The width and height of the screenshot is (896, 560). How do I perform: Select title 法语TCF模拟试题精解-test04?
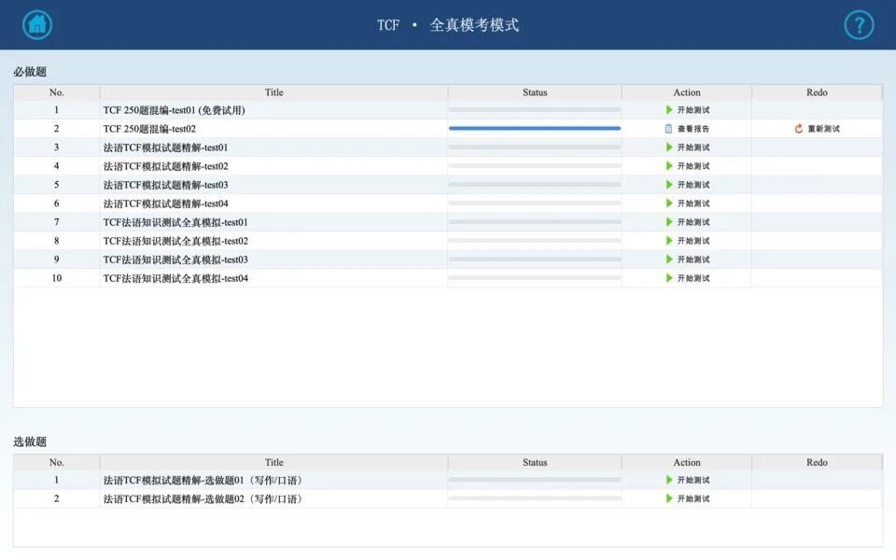pos(166,203)
